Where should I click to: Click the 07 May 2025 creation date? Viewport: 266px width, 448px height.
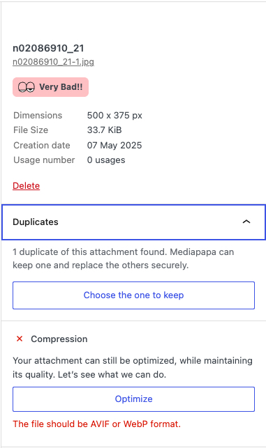(114, 145)
